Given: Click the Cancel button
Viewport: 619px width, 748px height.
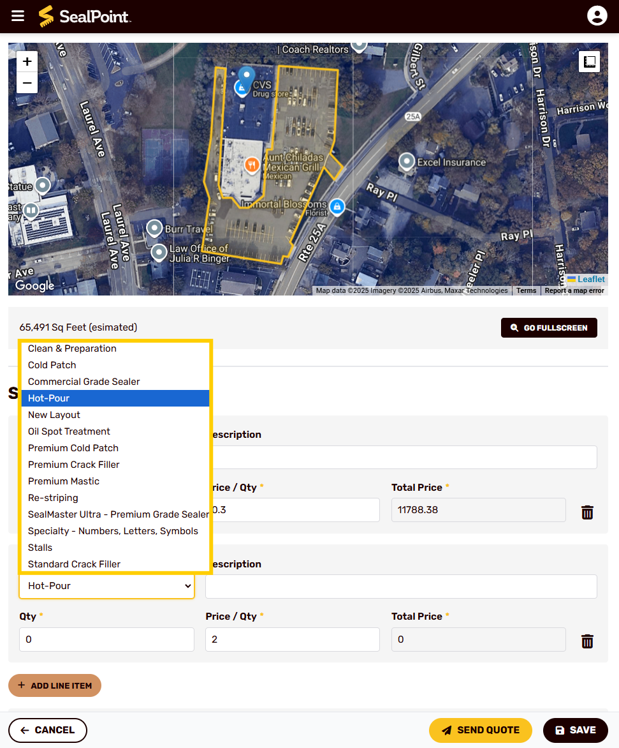Looking at the screenshot, I should (48, 730).
